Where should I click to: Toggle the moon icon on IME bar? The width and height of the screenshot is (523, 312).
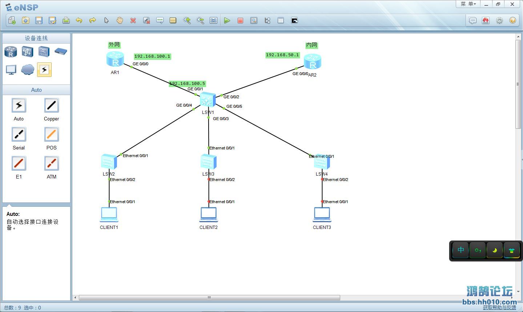coord(495,250)
